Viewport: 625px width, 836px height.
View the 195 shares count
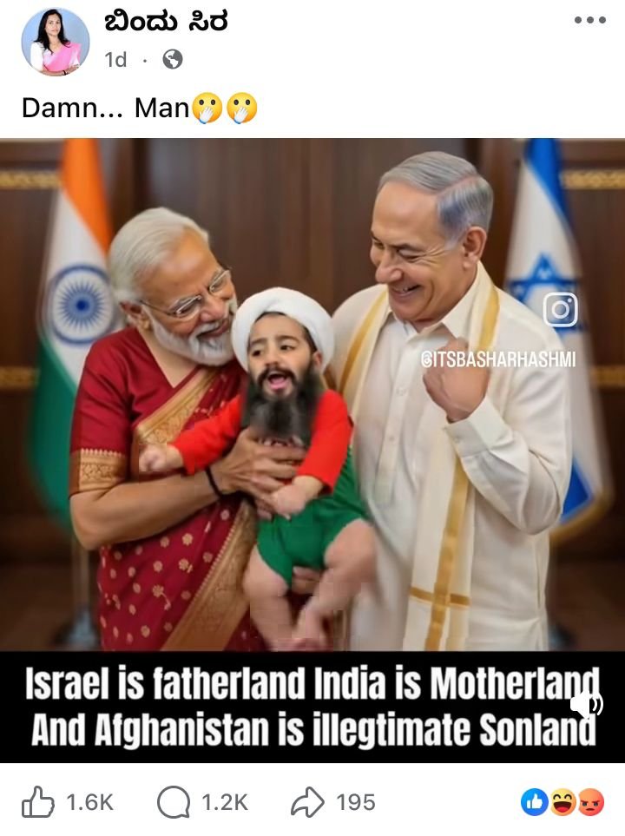click(x=356, y=802)
